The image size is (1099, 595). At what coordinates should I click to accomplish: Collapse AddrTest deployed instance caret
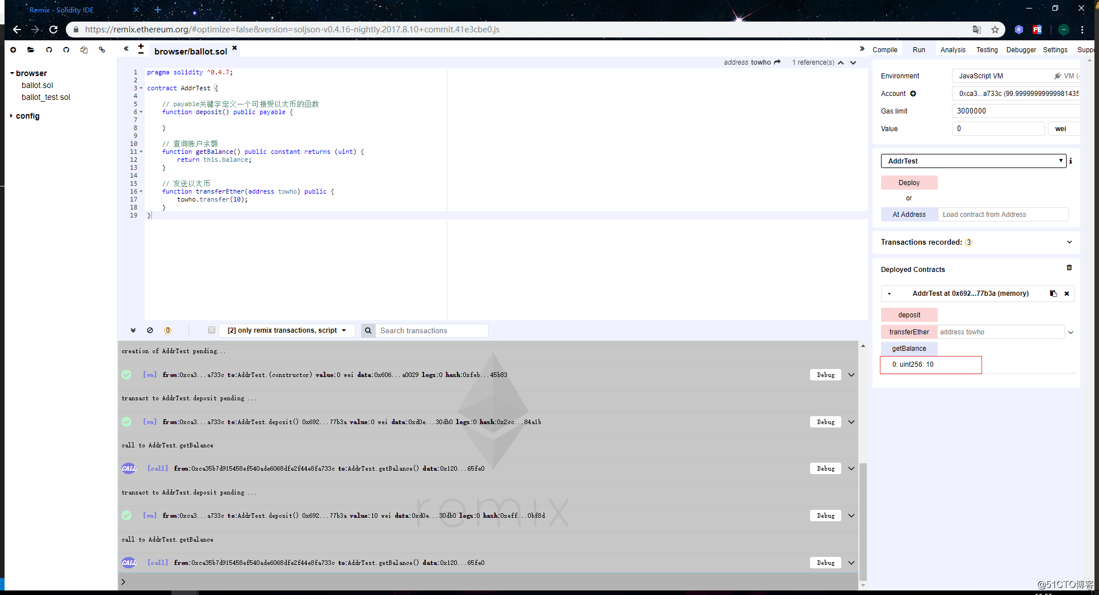[x=890, y=294]
